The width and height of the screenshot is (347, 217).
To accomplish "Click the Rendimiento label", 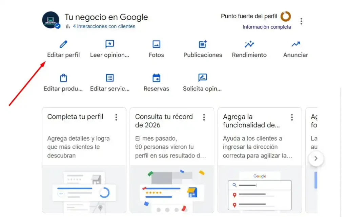I will pos(249,55).
